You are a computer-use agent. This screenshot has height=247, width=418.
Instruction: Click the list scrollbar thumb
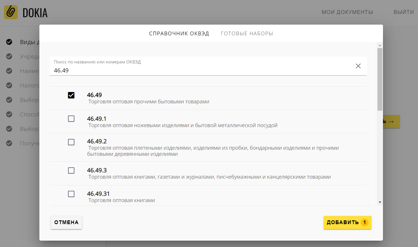point(380,79)
